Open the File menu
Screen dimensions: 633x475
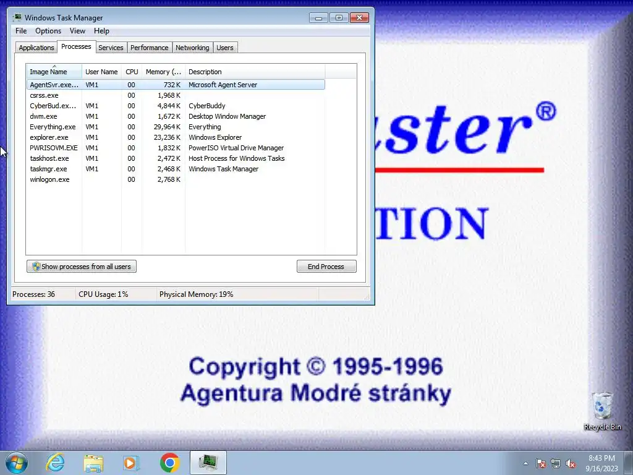pyautogui.click(x=21, y=31)
